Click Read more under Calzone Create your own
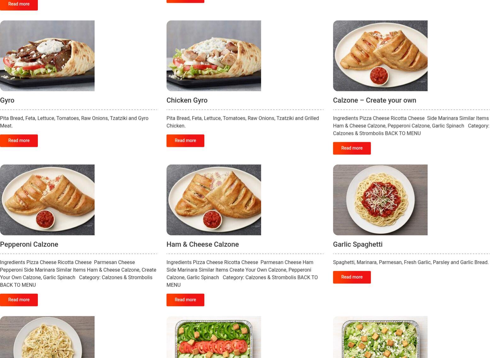The image size is (490, 358). click(x=352, y=148)
